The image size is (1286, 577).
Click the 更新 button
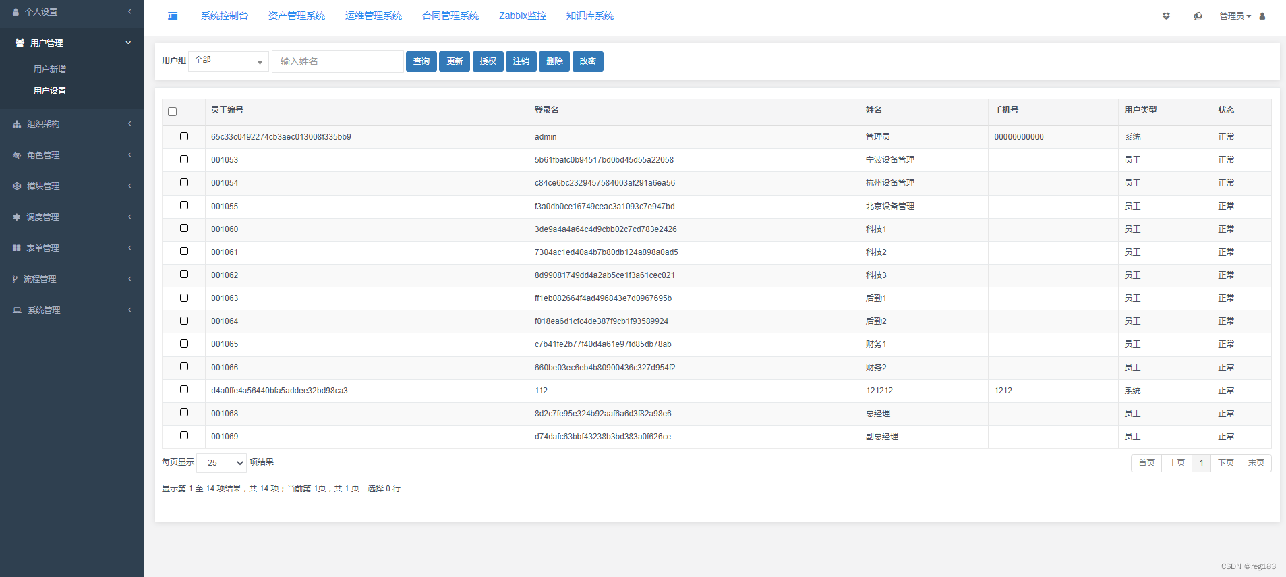[455, 61]
